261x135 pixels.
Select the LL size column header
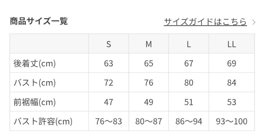pos(232,44)
